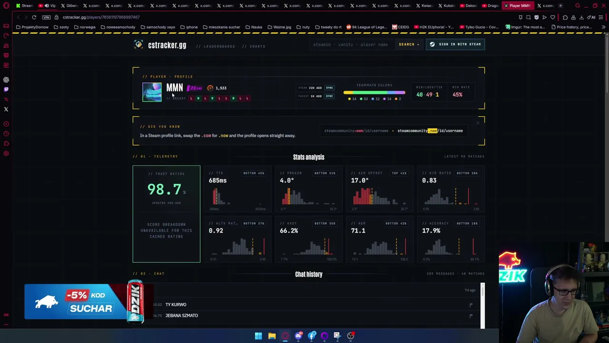
Task: Open Windows Start button on taskbar
Action: coord(258,336)
